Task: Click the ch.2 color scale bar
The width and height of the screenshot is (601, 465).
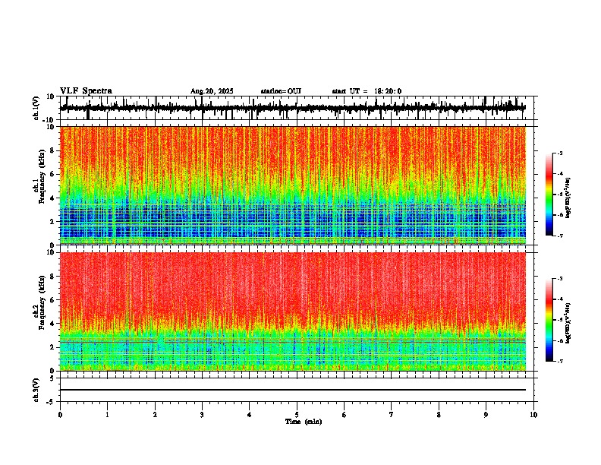Action: tap(549, 320)
